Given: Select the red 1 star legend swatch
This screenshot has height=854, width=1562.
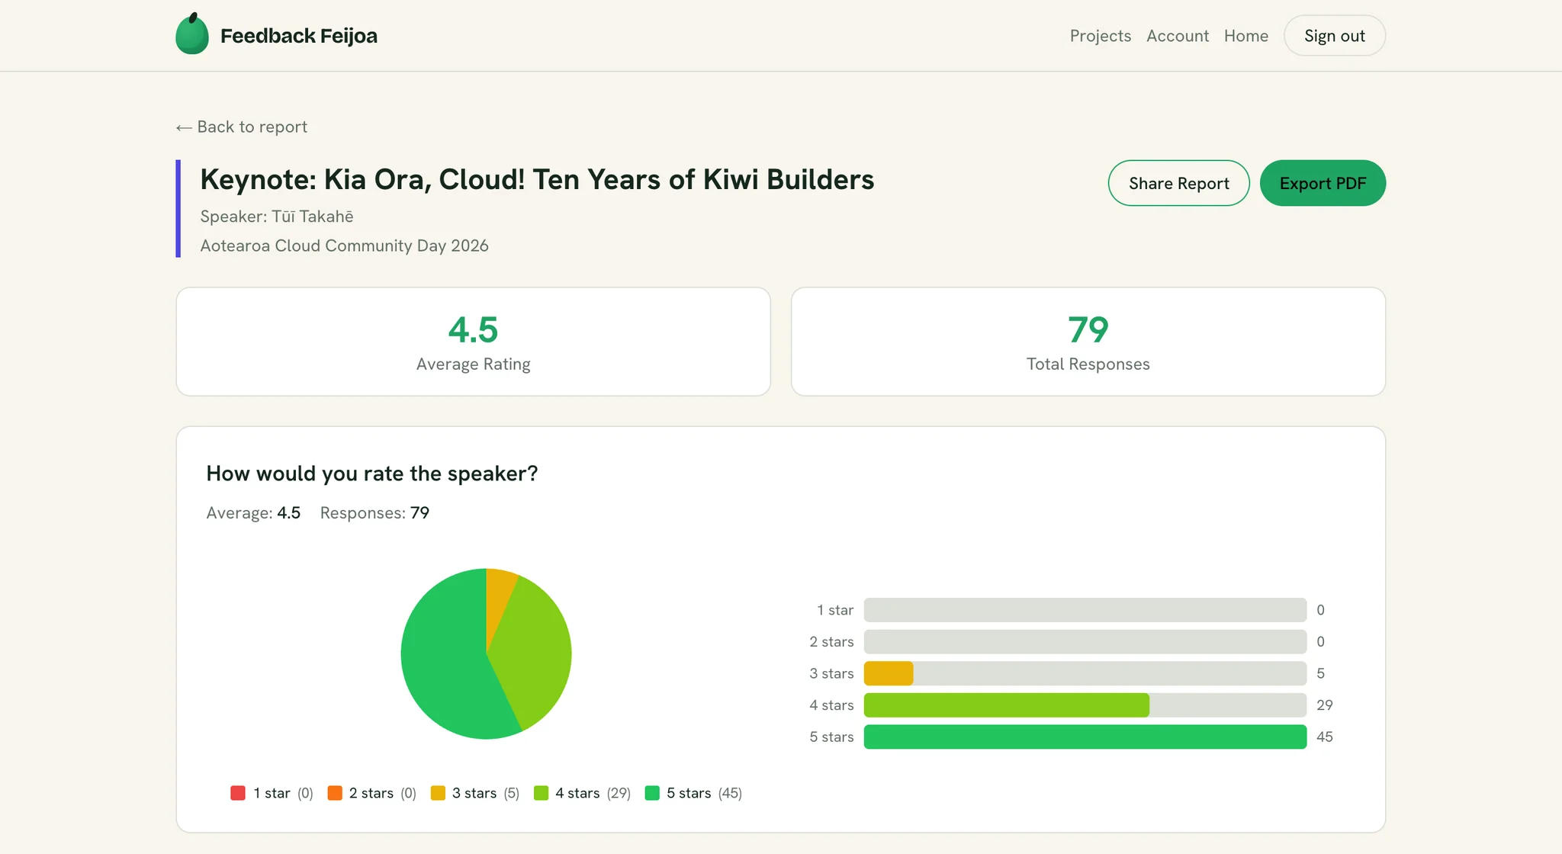Looking at the screenshot, I should coord(238,793).
